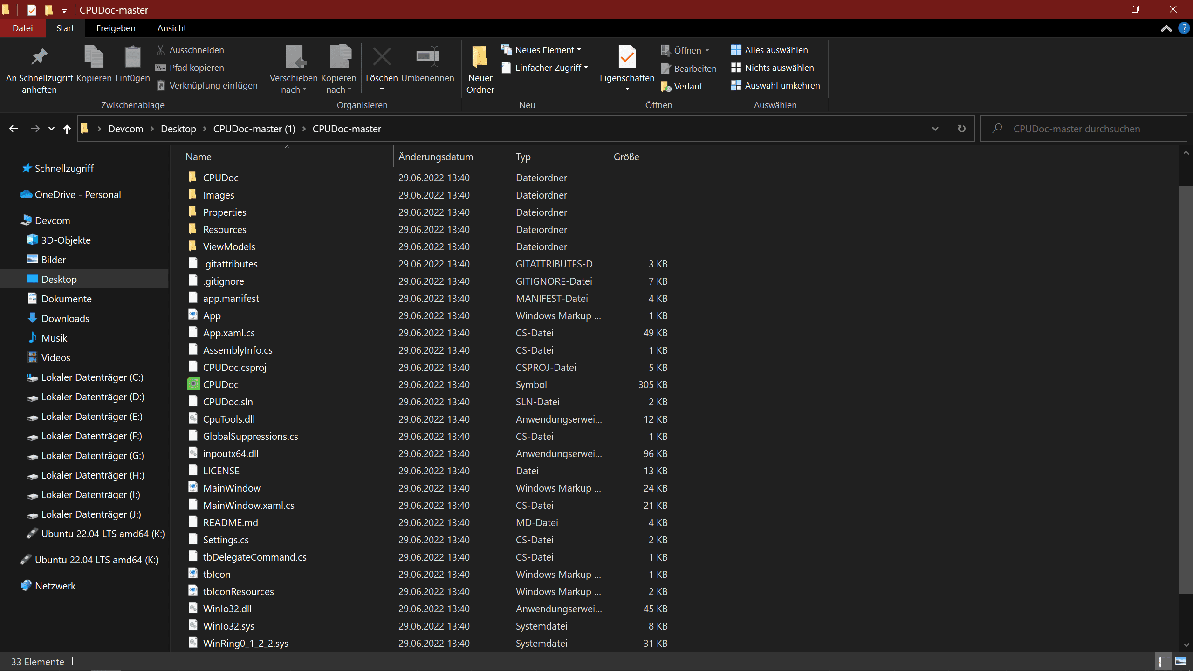Create a folder with Neuer Ordner icon

click(480, 57)
